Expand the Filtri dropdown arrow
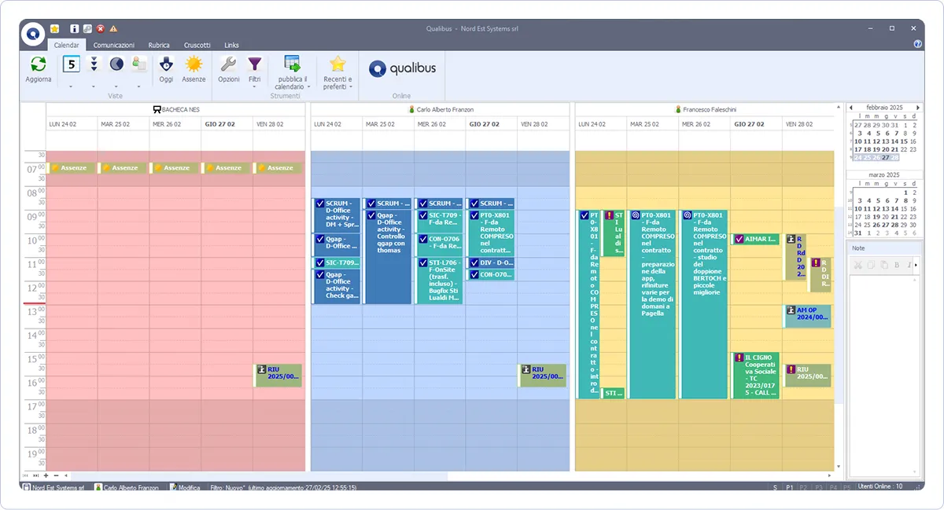 [255, 86]
